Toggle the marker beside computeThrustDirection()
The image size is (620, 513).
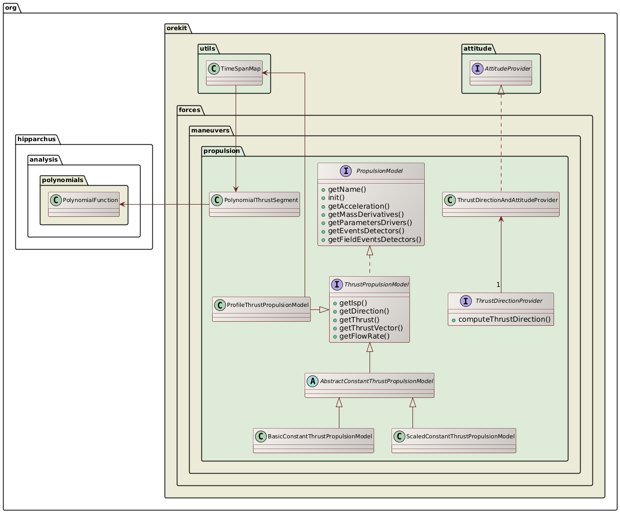452,319
